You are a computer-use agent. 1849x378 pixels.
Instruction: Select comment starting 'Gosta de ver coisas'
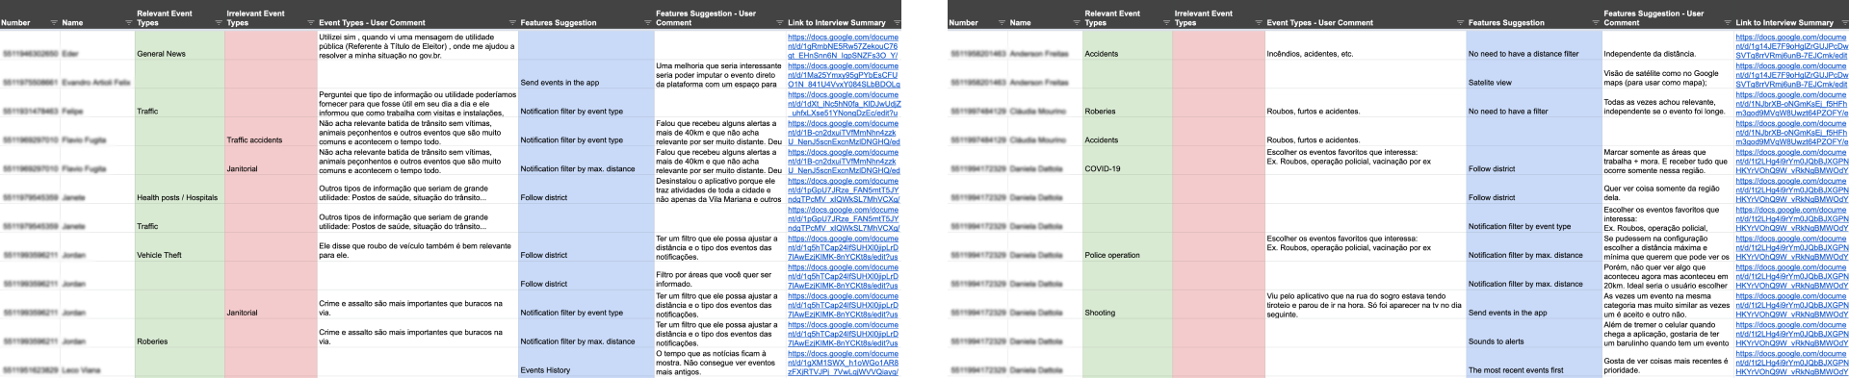tap(1668, 363)
